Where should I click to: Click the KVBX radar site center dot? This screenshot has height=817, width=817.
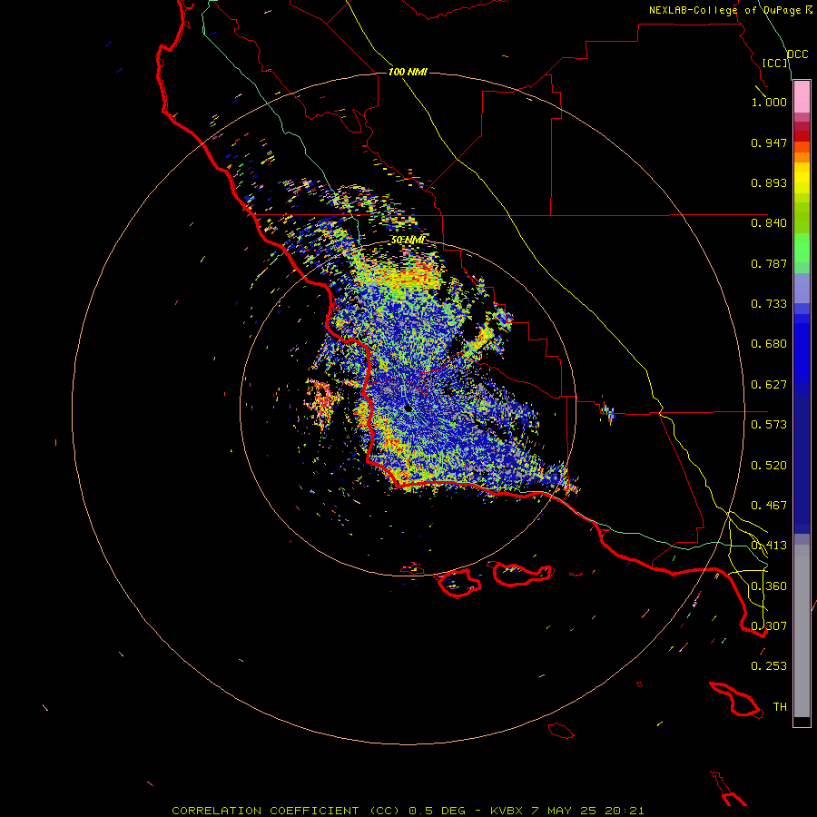tap(408, 409)
